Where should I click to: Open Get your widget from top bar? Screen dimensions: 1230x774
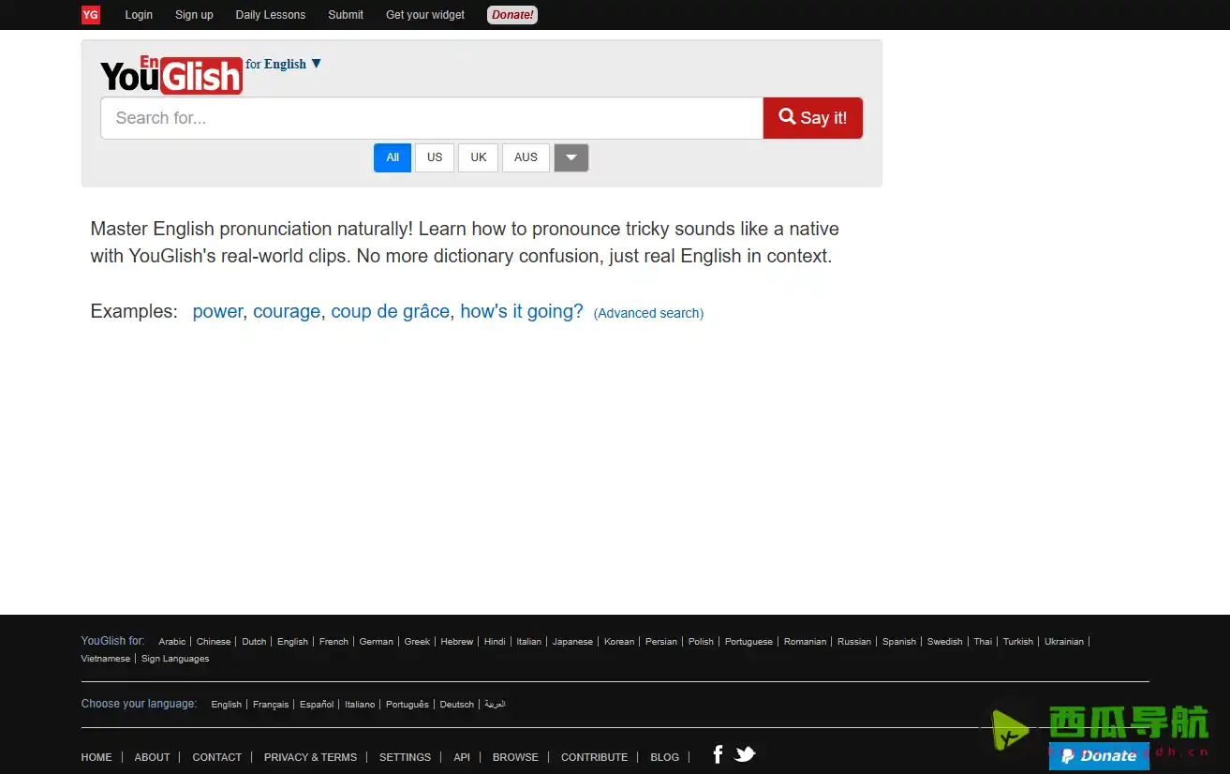(x=424, y=15)
